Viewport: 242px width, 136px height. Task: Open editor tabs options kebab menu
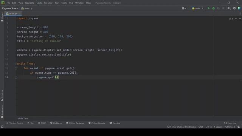tap(240, 14)
